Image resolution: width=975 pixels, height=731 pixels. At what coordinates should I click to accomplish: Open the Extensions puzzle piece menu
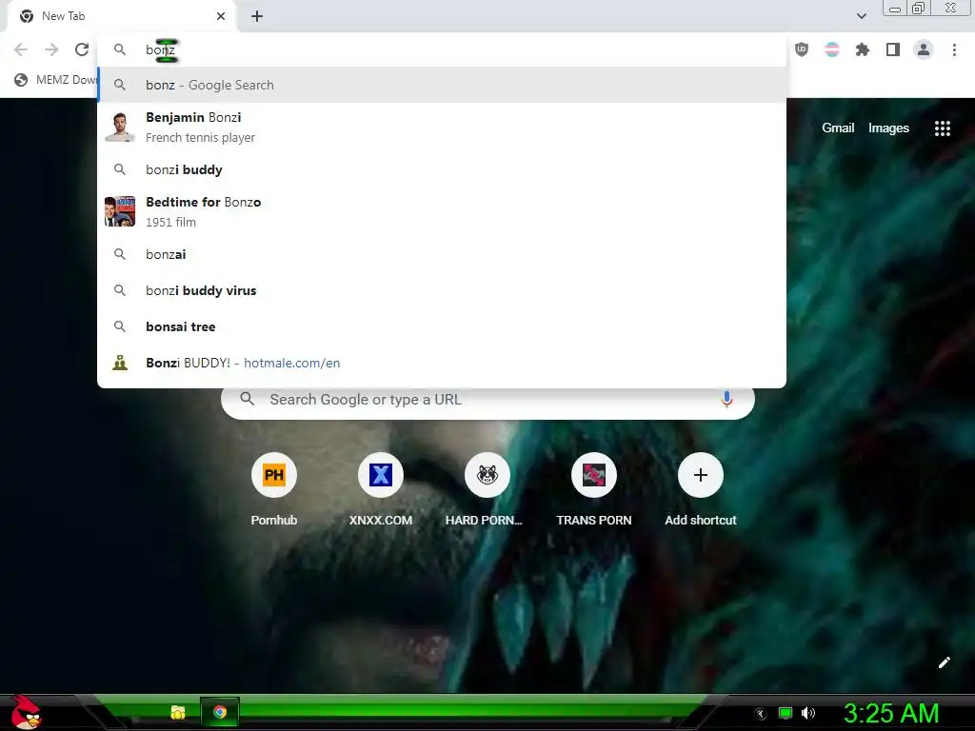pos(862,49)
